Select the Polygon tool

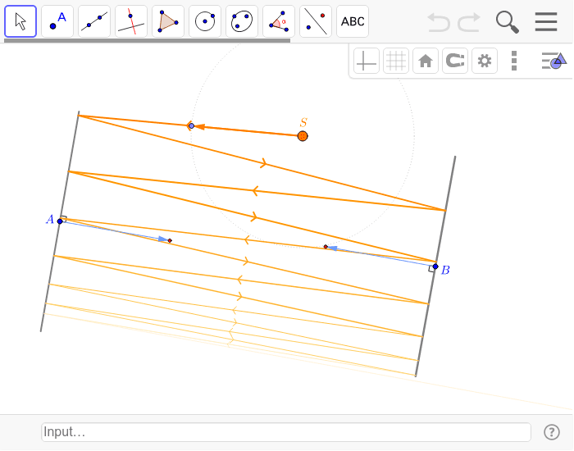click(168, 21)
